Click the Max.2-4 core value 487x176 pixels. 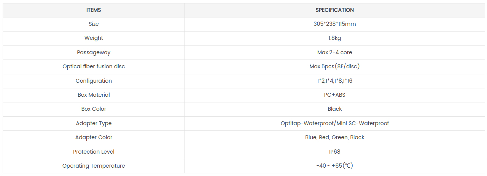point(334,52)
